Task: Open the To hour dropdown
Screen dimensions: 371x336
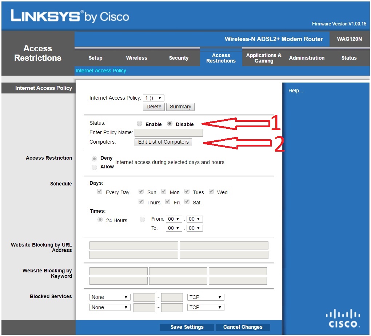Action: tap(174, 228)
